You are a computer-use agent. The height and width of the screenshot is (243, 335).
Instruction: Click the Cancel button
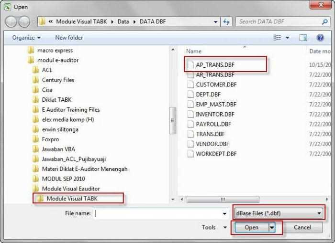(302, 227)
